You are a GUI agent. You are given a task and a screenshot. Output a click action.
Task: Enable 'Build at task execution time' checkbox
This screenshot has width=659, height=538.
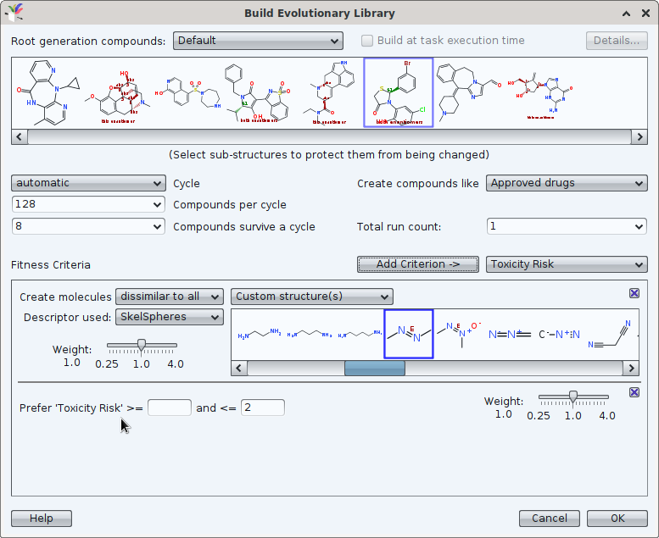pyautogui.click(x=367, y=41)
